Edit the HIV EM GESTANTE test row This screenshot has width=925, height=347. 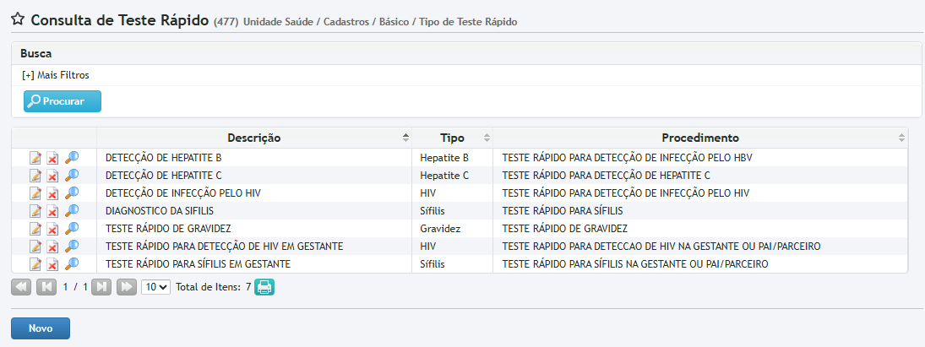(35, 247)
